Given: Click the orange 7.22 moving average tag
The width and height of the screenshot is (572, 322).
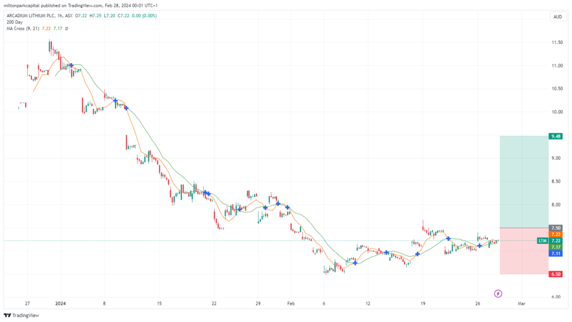Looking at the screenshot, I should pyautogui.click(x=556, y=234).
